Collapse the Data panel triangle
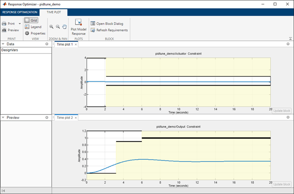 coord(4,44)
